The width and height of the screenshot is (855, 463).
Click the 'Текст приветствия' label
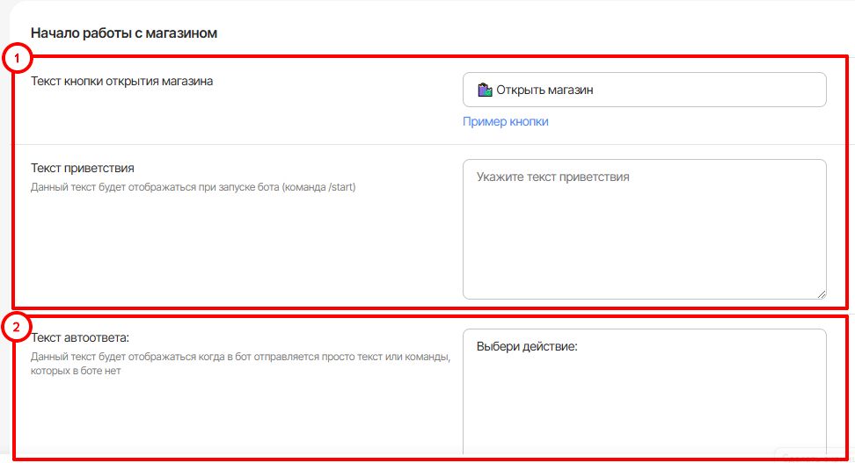(x=83, y=168)
